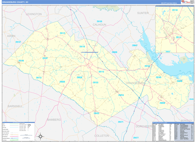Click the Market Maps logo
This screenshot has height=142, width=196.
186,2
